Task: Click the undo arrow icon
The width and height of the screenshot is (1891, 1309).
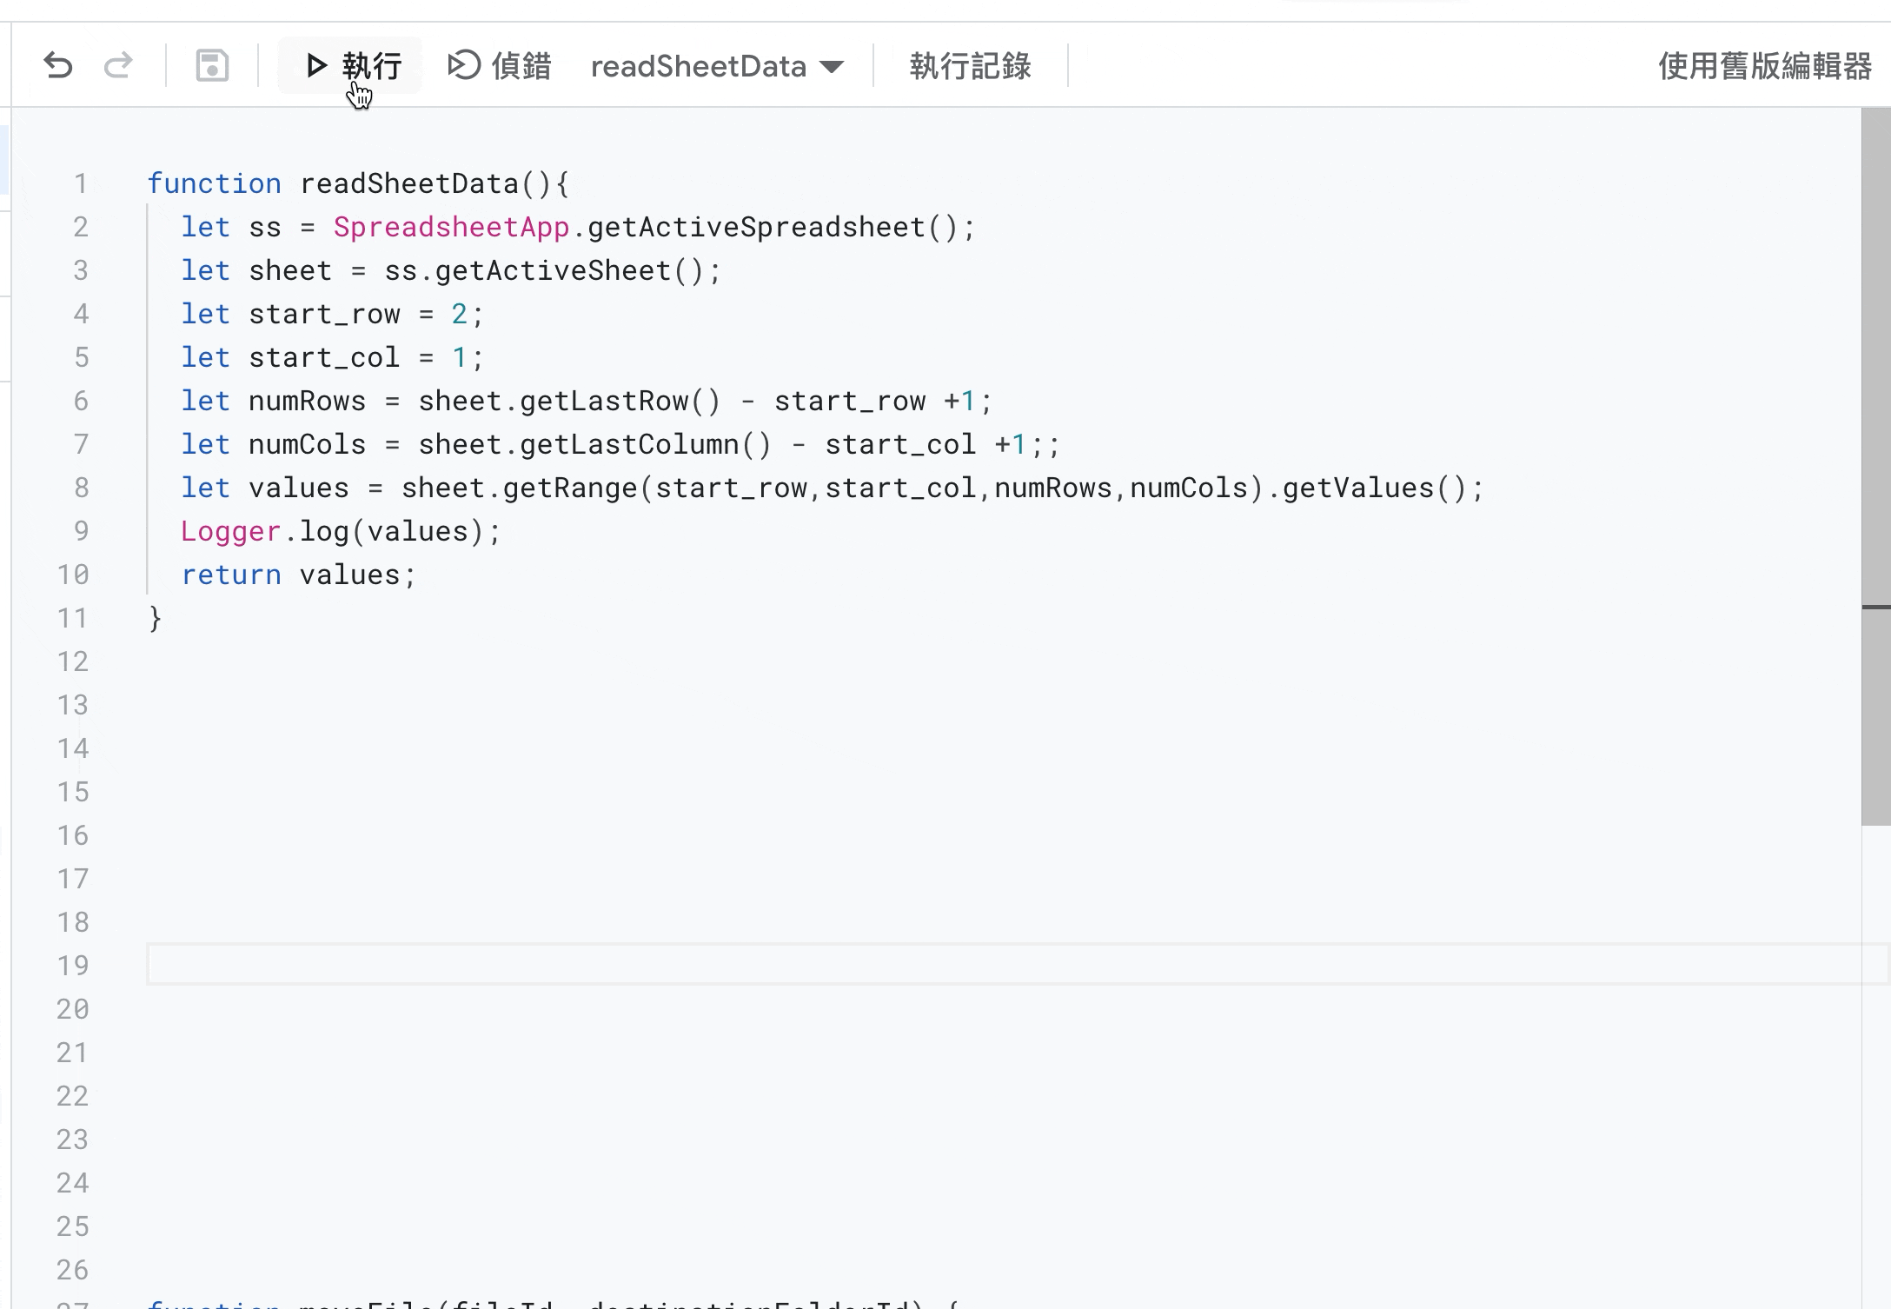Action: (57, 66)
